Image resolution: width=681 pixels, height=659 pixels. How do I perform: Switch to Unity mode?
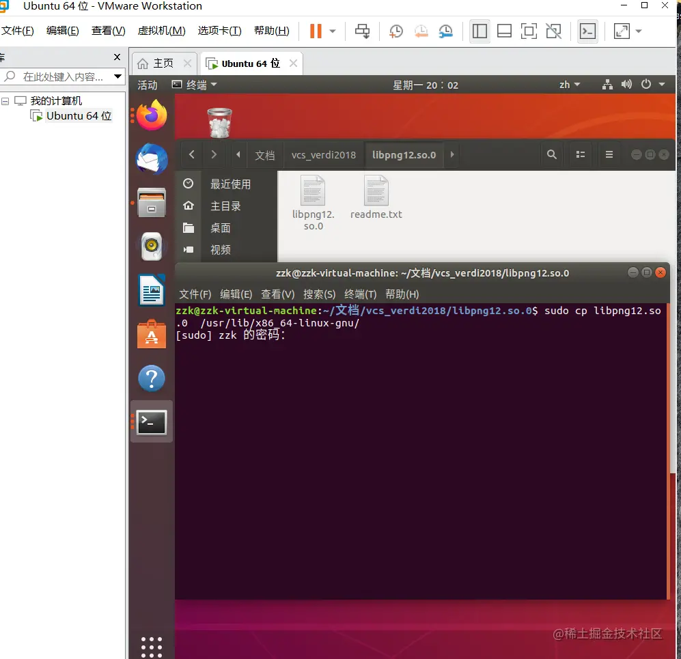tap(553, 31)
